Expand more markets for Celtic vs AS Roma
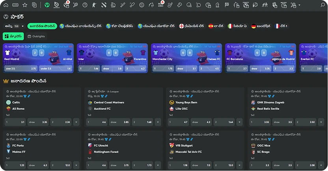 point(76,122)
